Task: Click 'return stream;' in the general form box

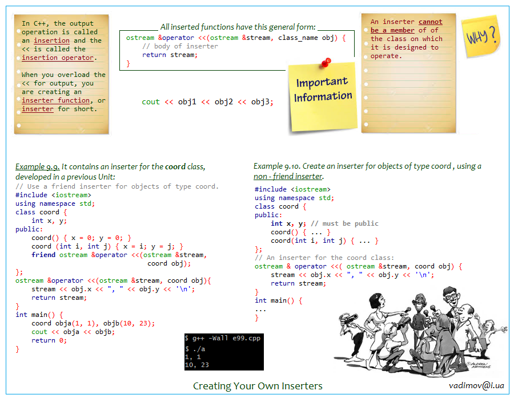Action: click(170, 55)
